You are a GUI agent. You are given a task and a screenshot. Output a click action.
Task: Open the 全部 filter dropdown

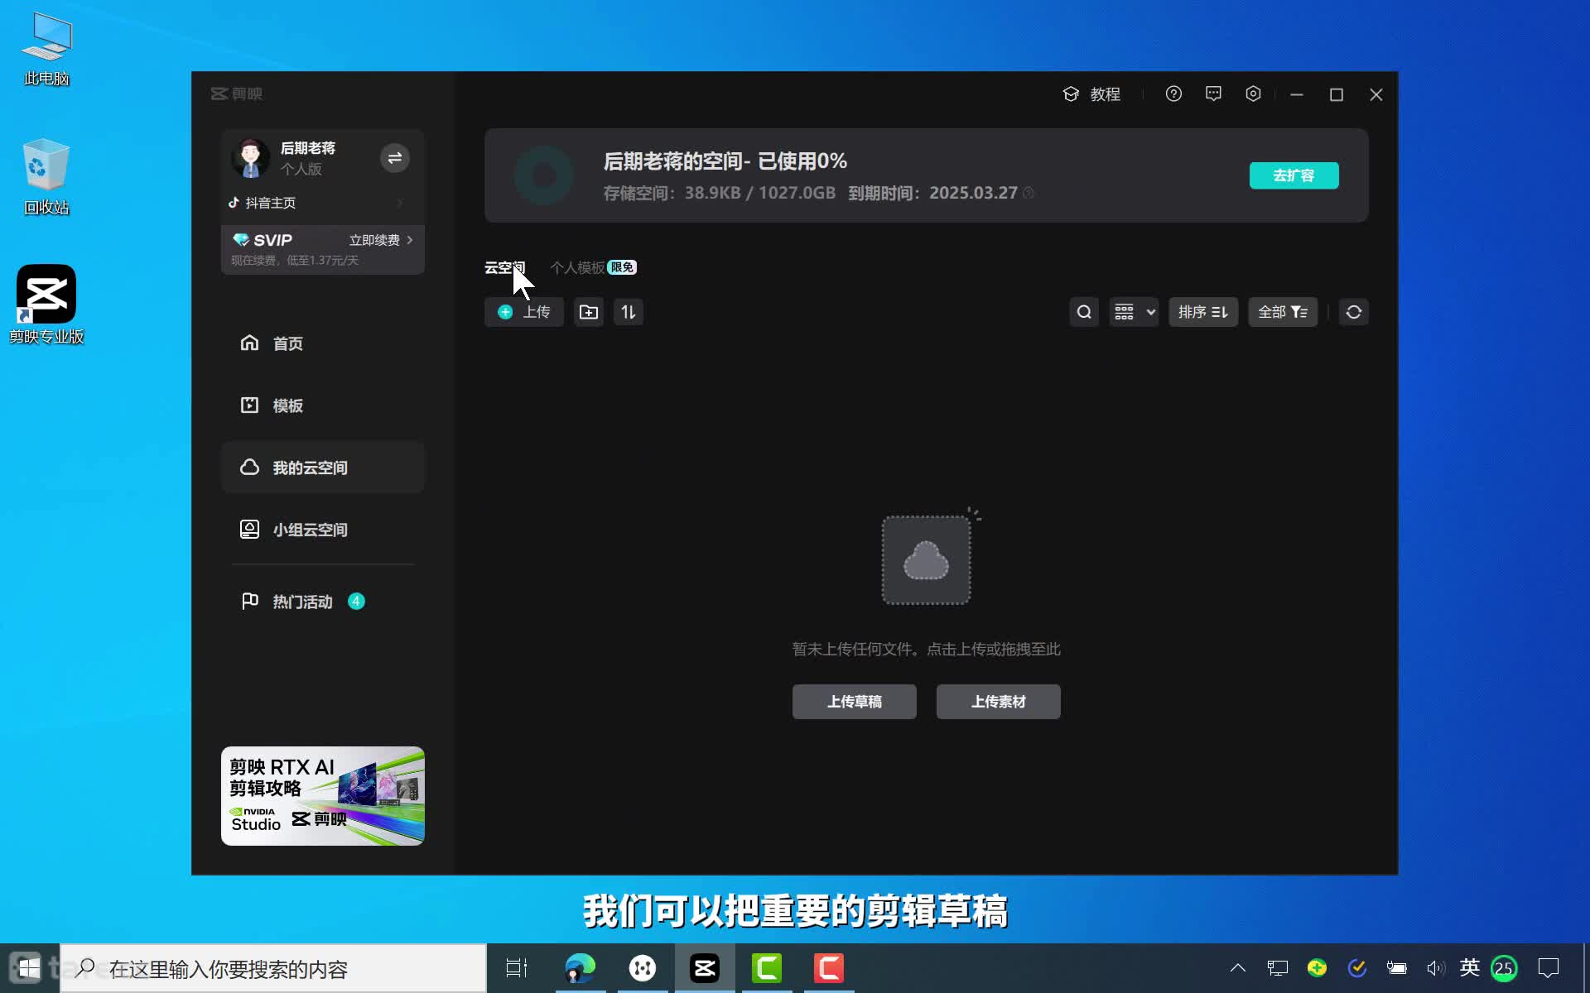click(x=1283, y=312)
